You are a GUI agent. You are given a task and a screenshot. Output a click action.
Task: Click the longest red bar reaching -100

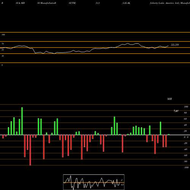click(30, 150)
